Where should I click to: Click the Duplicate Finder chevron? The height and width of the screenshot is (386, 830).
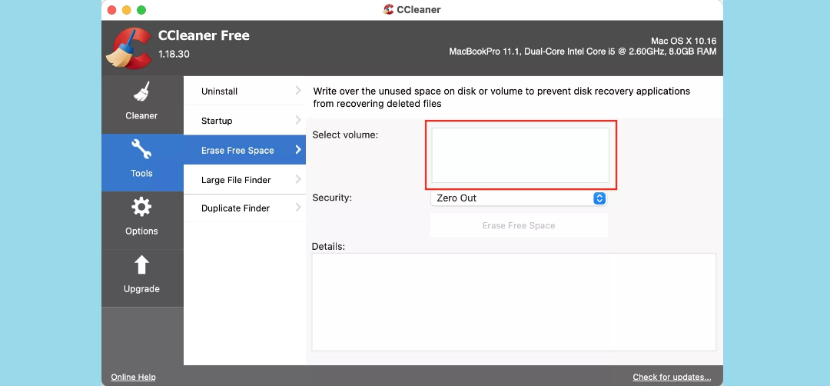point(298,208)
